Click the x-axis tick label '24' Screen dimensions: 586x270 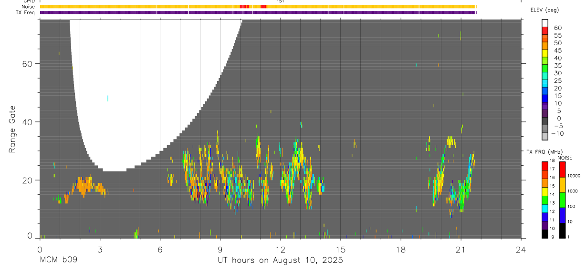pyautogui.click(x=521, y=250)
